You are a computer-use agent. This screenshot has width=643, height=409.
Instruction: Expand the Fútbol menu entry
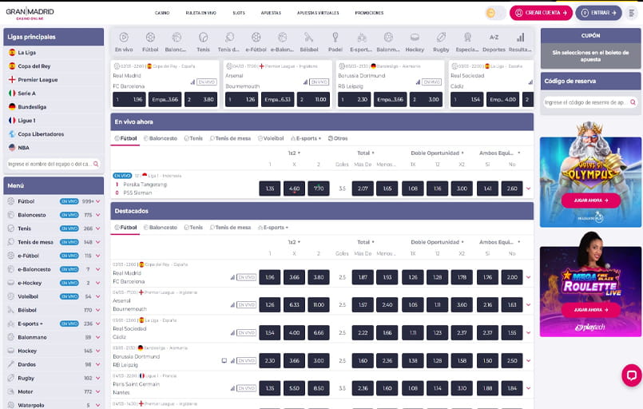point(98,201)
